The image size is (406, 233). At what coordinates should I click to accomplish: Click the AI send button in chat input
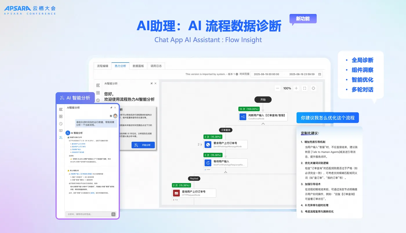pyautogui.click(x=113, y=214)
